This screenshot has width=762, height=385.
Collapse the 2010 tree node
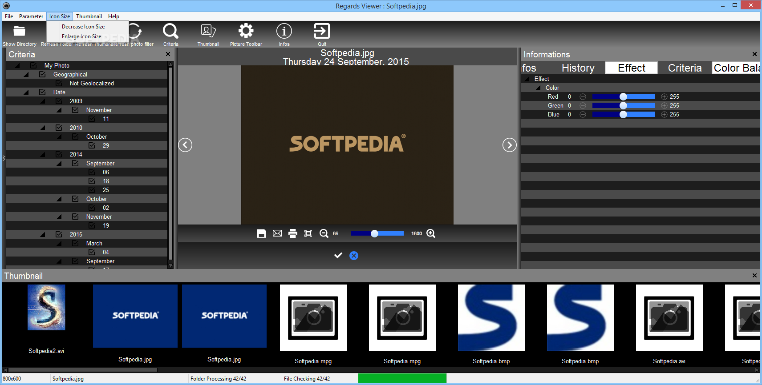[x=43, y=128]
